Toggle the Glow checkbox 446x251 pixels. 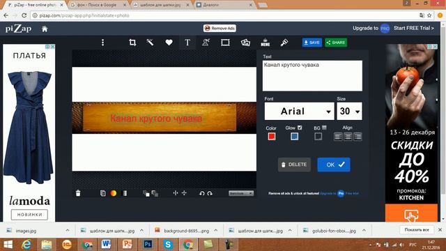click(x=300, y=128)
